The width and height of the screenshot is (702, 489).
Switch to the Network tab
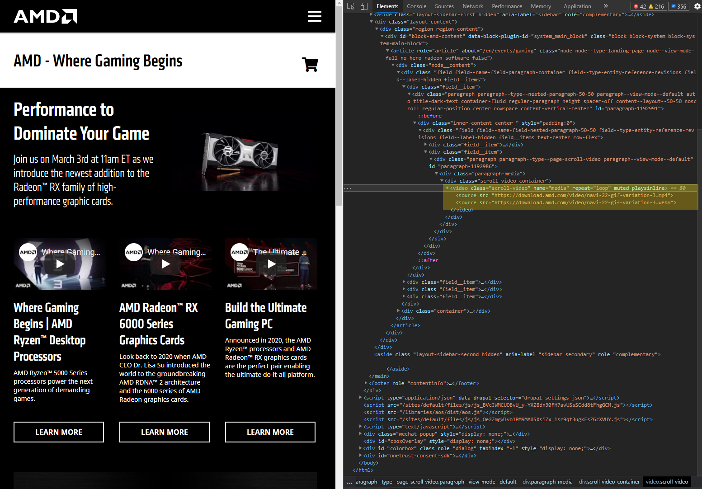coord(473,6)
